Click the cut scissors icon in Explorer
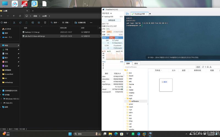Viewport: 220px width, 137px height. (15, 22)
